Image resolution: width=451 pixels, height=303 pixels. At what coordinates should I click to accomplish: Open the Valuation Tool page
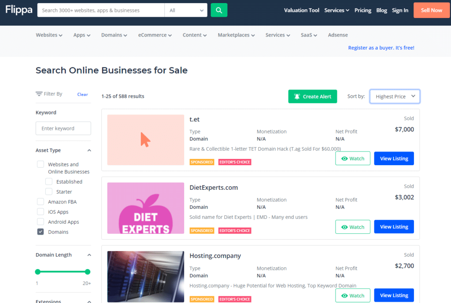click(x=301, y=10)
